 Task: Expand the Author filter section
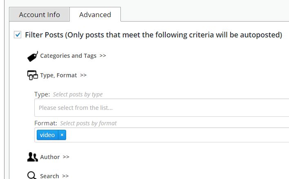click(50, 157)
